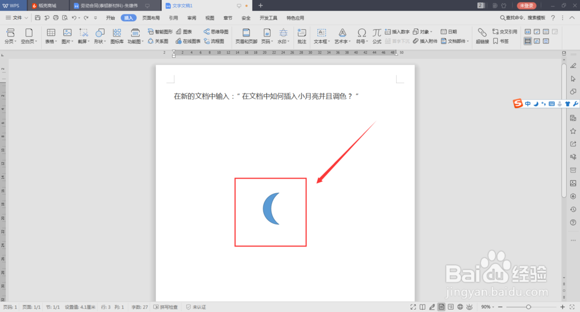This screenshot has height=312, width=580.
Task: Toggle 拼写检查 spell check in status bar
Action: tap(166, 307)
